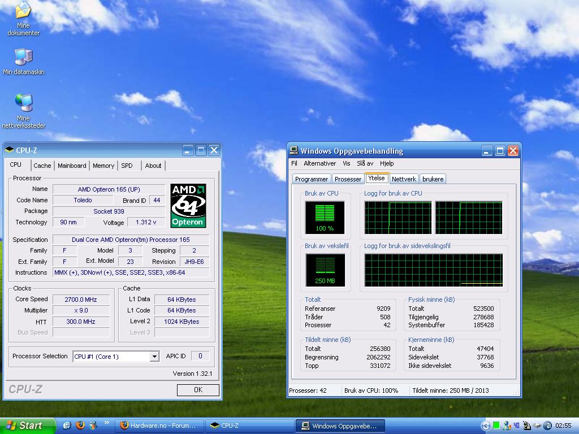Launch Firefox from the quick launch bar
Image resolution: width=579 pixels, height=434 pixels.
tap(80, 425)
